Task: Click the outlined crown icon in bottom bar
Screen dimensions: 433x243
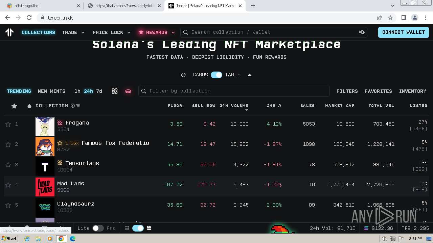Action: (127, 228)
